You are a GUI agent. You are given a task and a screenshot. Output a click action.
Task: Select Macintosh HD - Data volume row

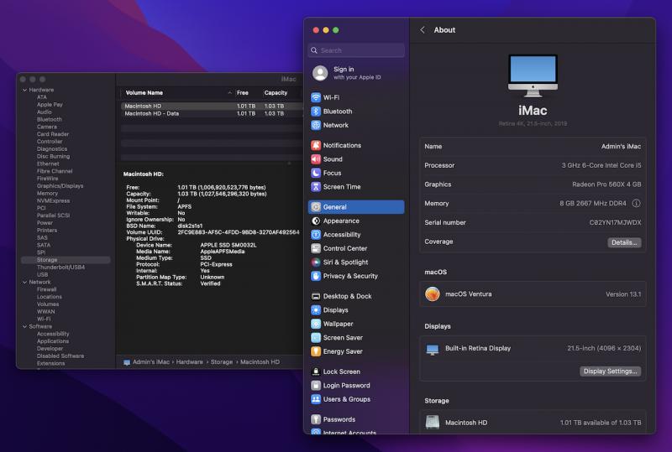pyautogui.click(x=212, y=113)
